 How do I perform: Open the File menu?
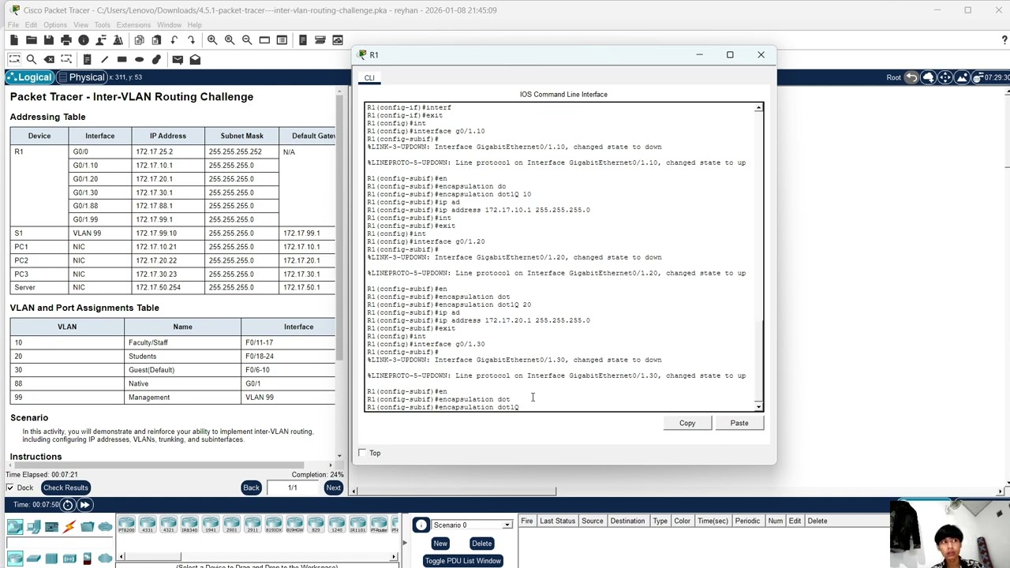[13, 25]
